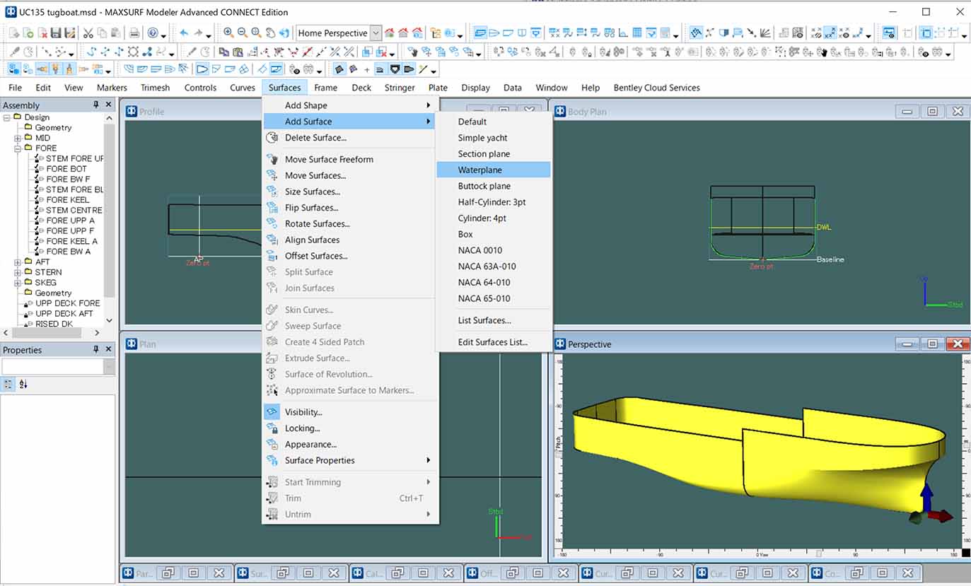Open the Properties panel object dropdown
Screen dimensions: 971x586
click(x=109, y=366)
